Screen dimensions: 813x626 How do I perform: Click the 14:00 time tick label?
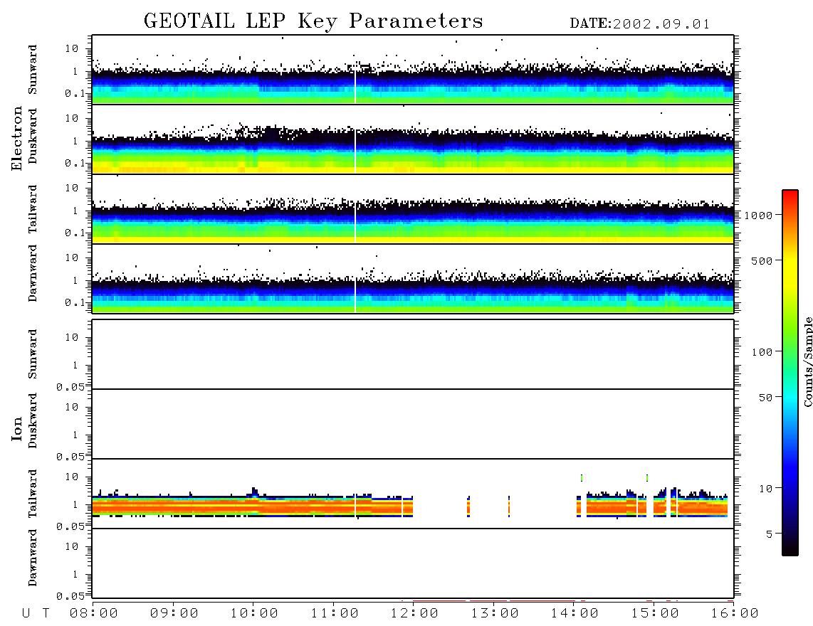pyautogui.click(x=575, y=614)
